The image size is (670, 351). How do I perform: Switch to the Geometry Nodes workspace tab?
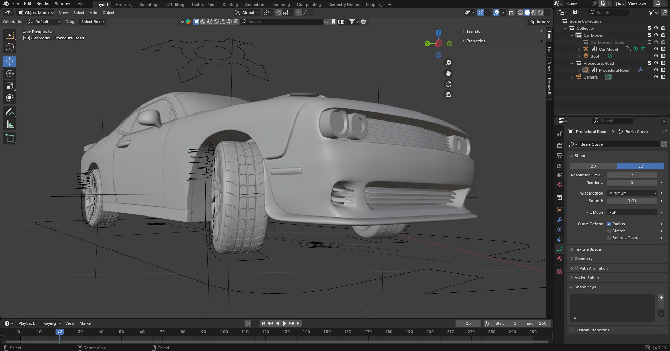point(343,5)
